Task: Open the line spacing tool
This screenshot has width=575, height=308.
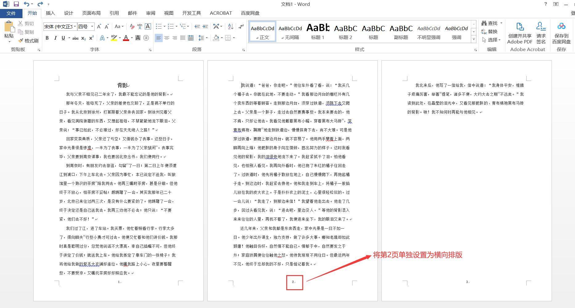Action: tap(201, 38)
